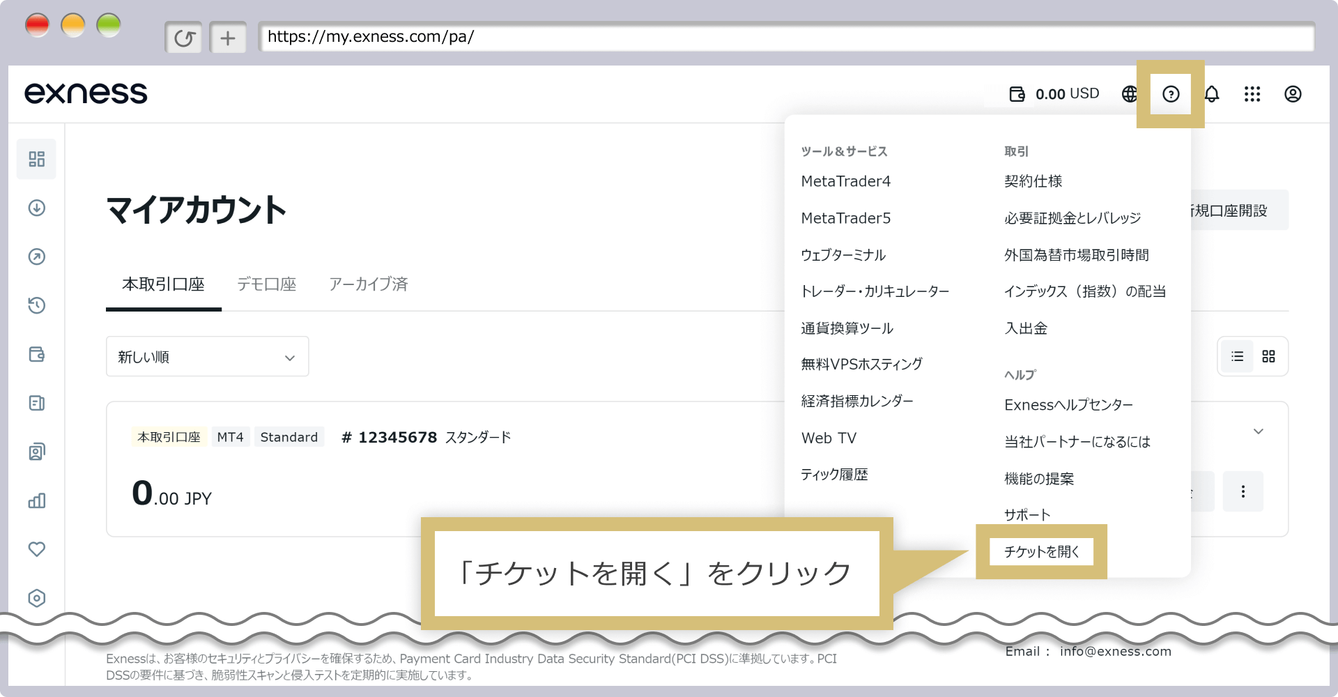This screenshot has width=1338, height=697.
Task: Open ウェブターミナル menu item
Action: tap(843, 255)
